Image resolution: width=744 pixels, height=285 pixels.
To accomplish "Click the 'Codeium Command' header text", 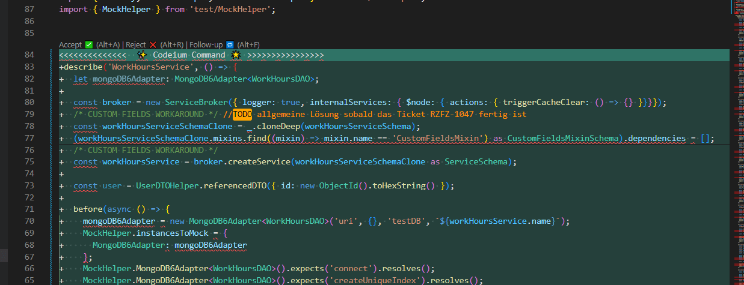I will 189,55.
